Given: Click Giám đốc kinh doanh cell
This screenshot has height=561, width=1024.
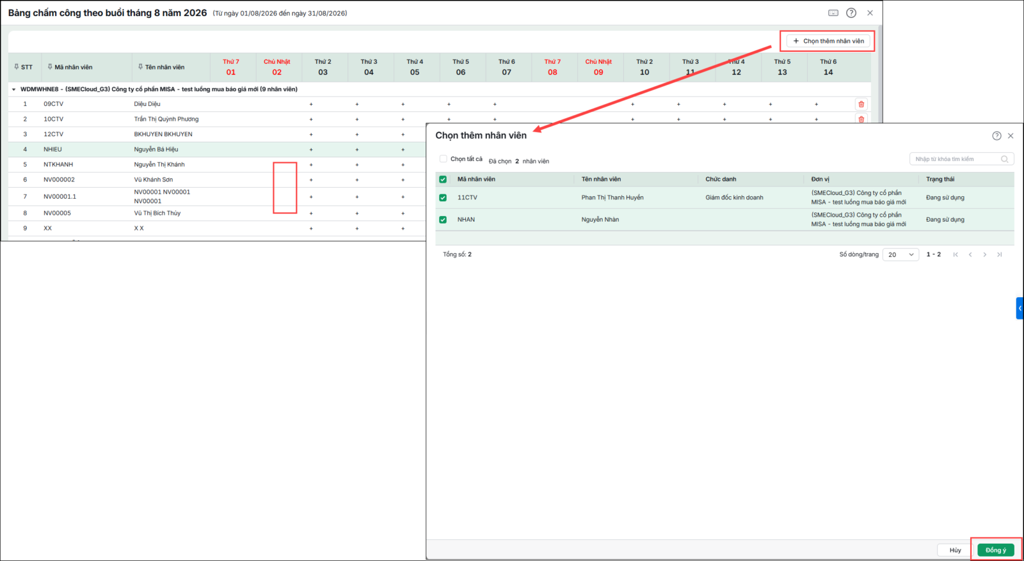Looking at the screenshot, I should point(734,197).
